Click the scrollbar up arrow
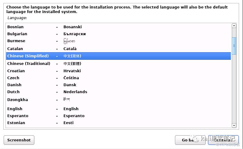243x149 pixels. pyautogui.click(x=234, y=26)
